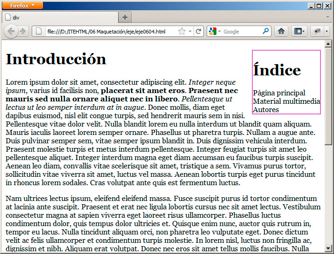Run search with magnifier icon
Image resolution: width=334 pixels, height=254 pixels.
265,31
